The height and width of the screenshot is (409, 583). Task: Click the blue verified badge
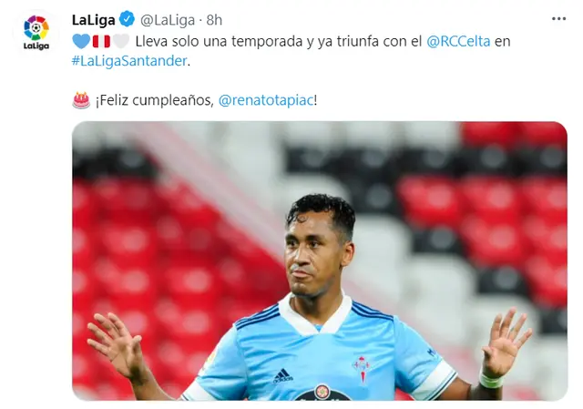tap(128, 19)
